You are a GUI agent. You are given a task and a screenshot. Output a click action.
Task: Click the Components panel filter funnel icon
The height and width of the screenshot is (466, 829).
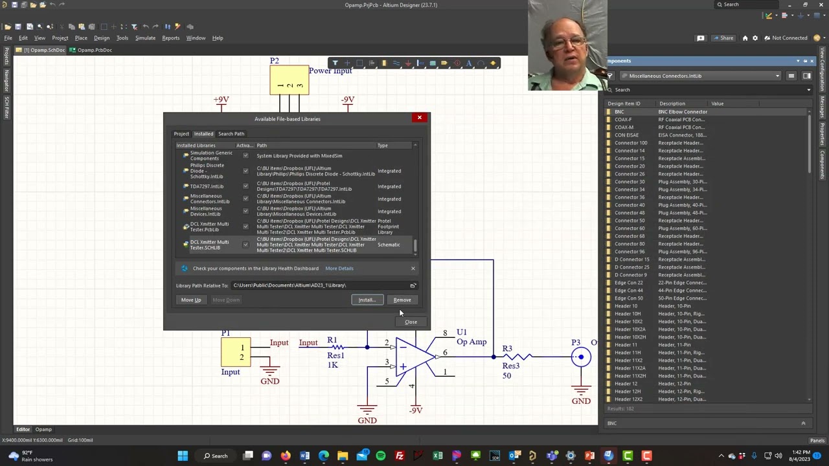[x=610, y=76]
